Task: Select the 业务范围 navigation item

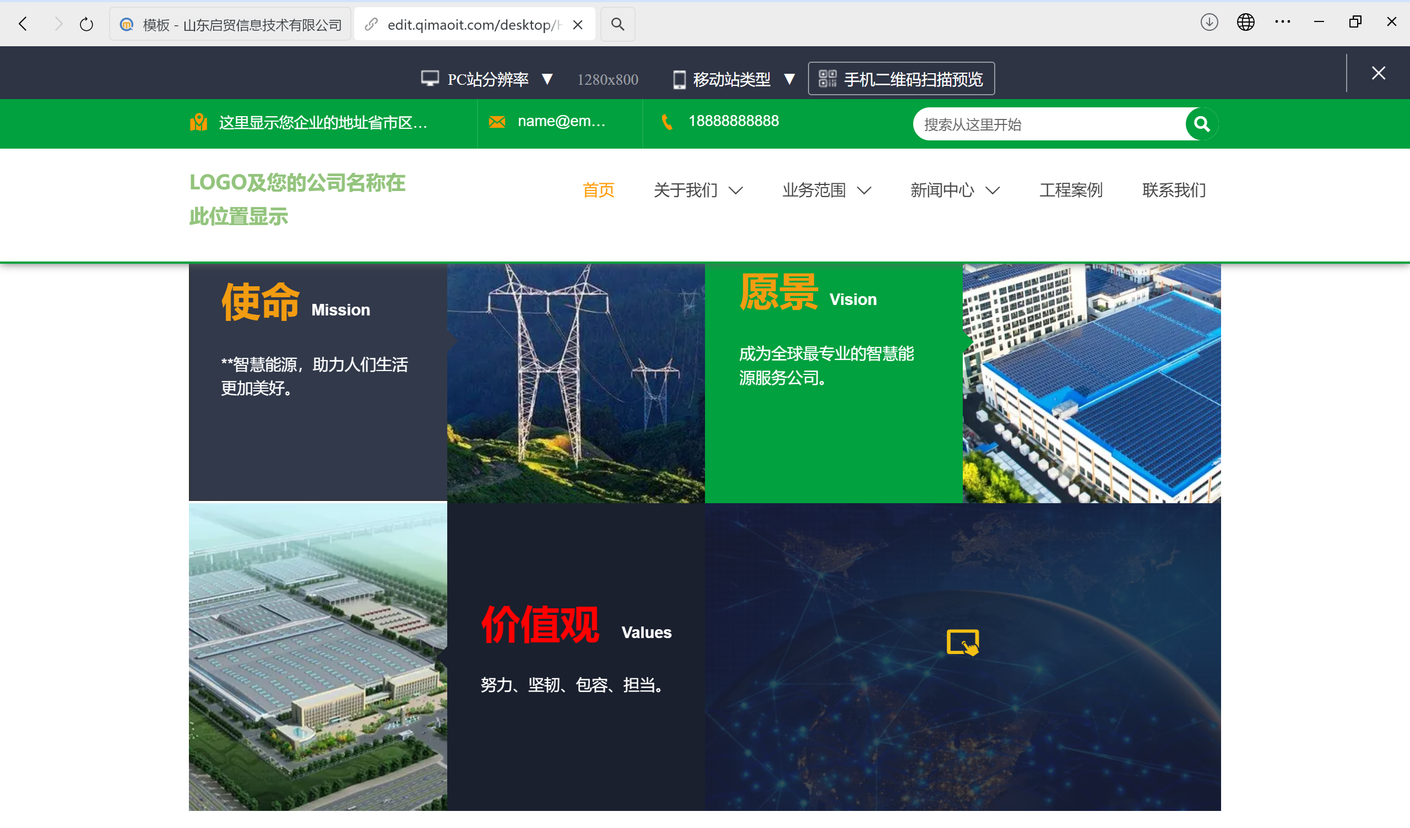Action: point(814,190)
